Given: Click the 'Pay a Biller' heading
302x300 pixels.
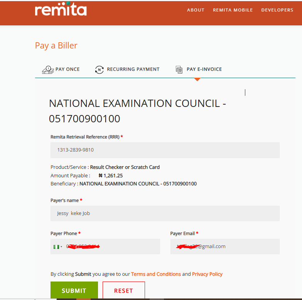Looking at the screenshot, I should [x=56, y=46].
